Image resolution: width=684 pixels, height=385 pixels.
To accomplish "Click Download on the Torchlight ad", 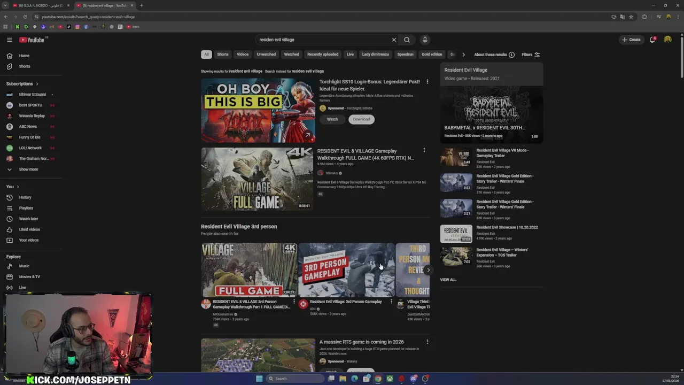I will (361, 119).
